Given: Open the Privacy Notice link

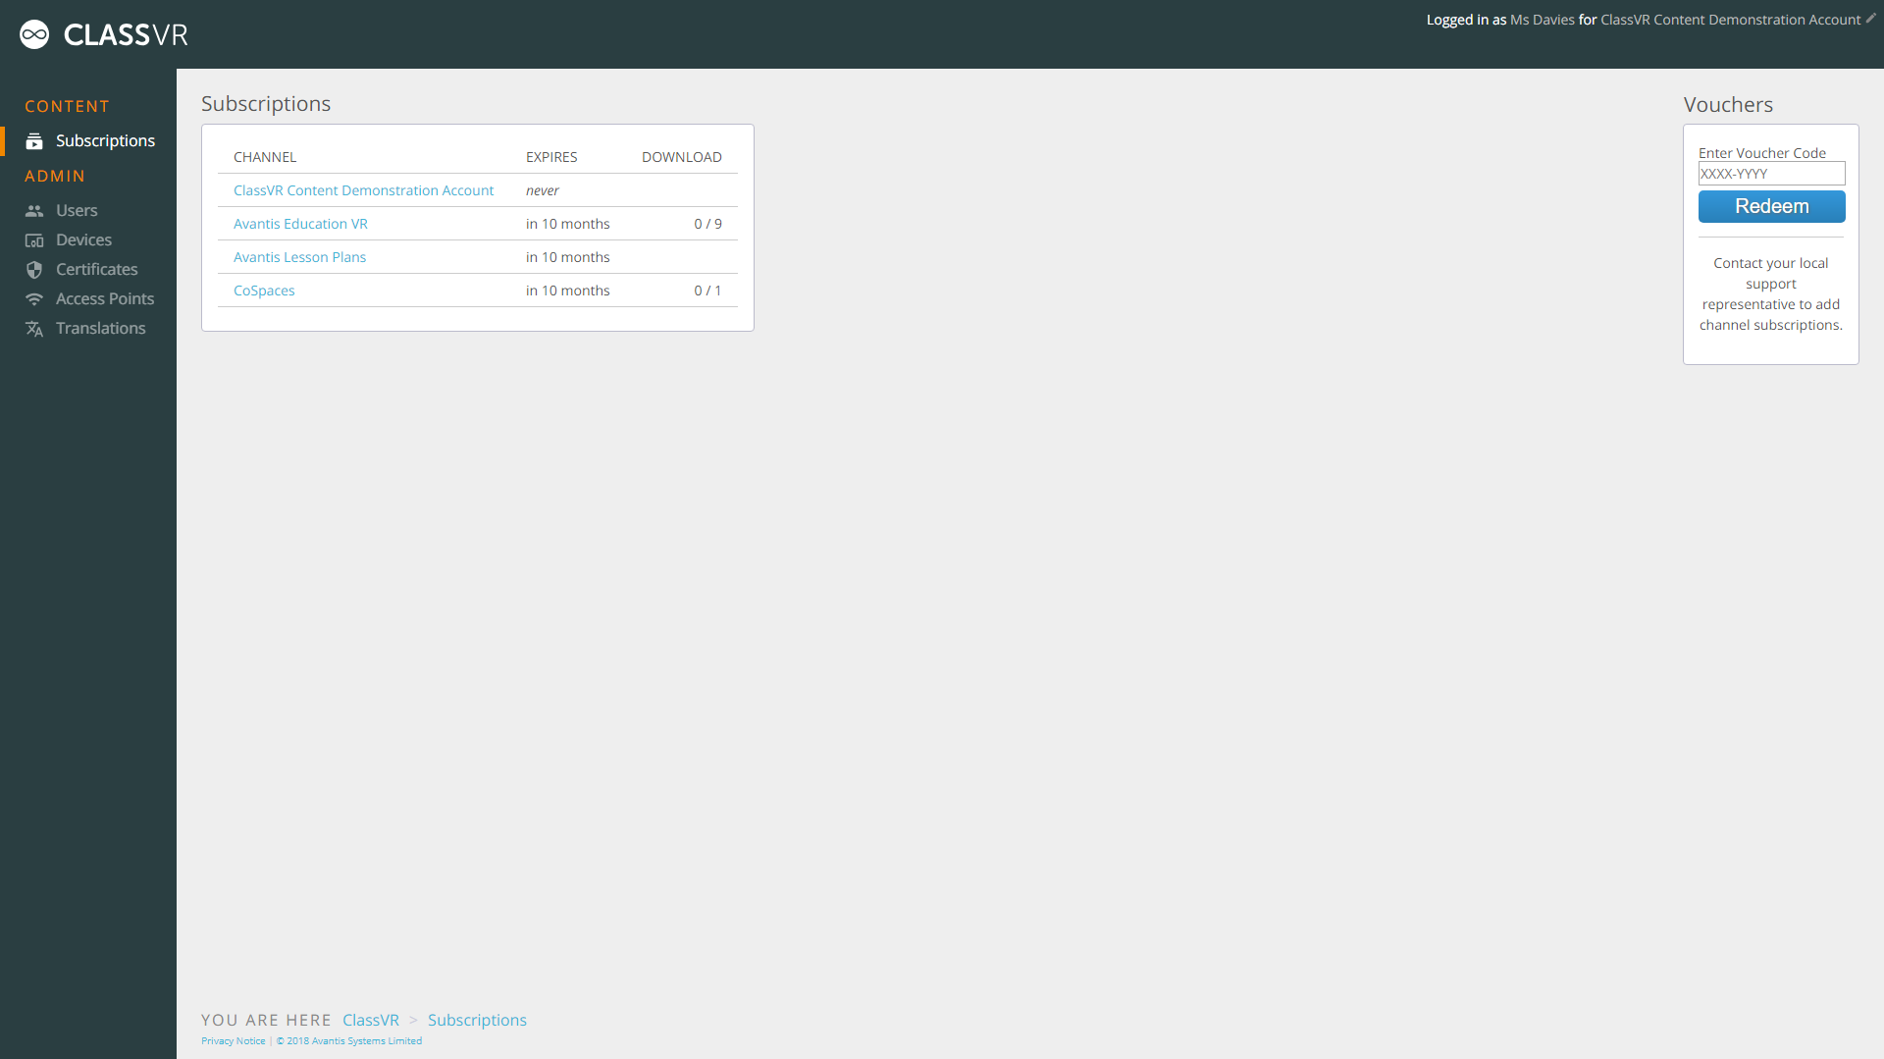Looking at the screenshot, I should [x=233, y=1041].
